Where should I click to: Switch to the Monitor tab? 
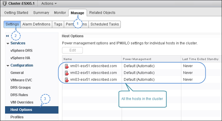[x=60, y=13]
